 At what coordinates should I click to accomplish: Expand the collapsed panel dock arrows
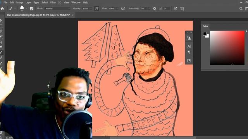click(x=188, y=32)
